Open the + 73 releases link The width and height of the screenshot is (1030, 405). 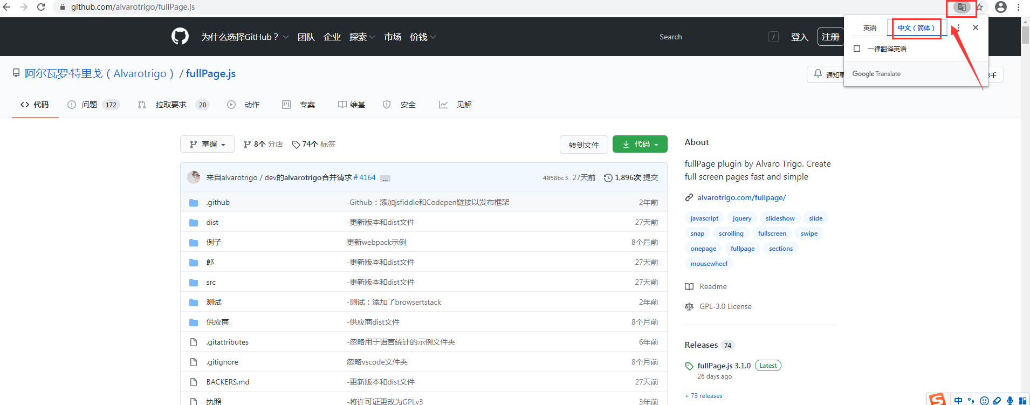(x=704, y=396)
